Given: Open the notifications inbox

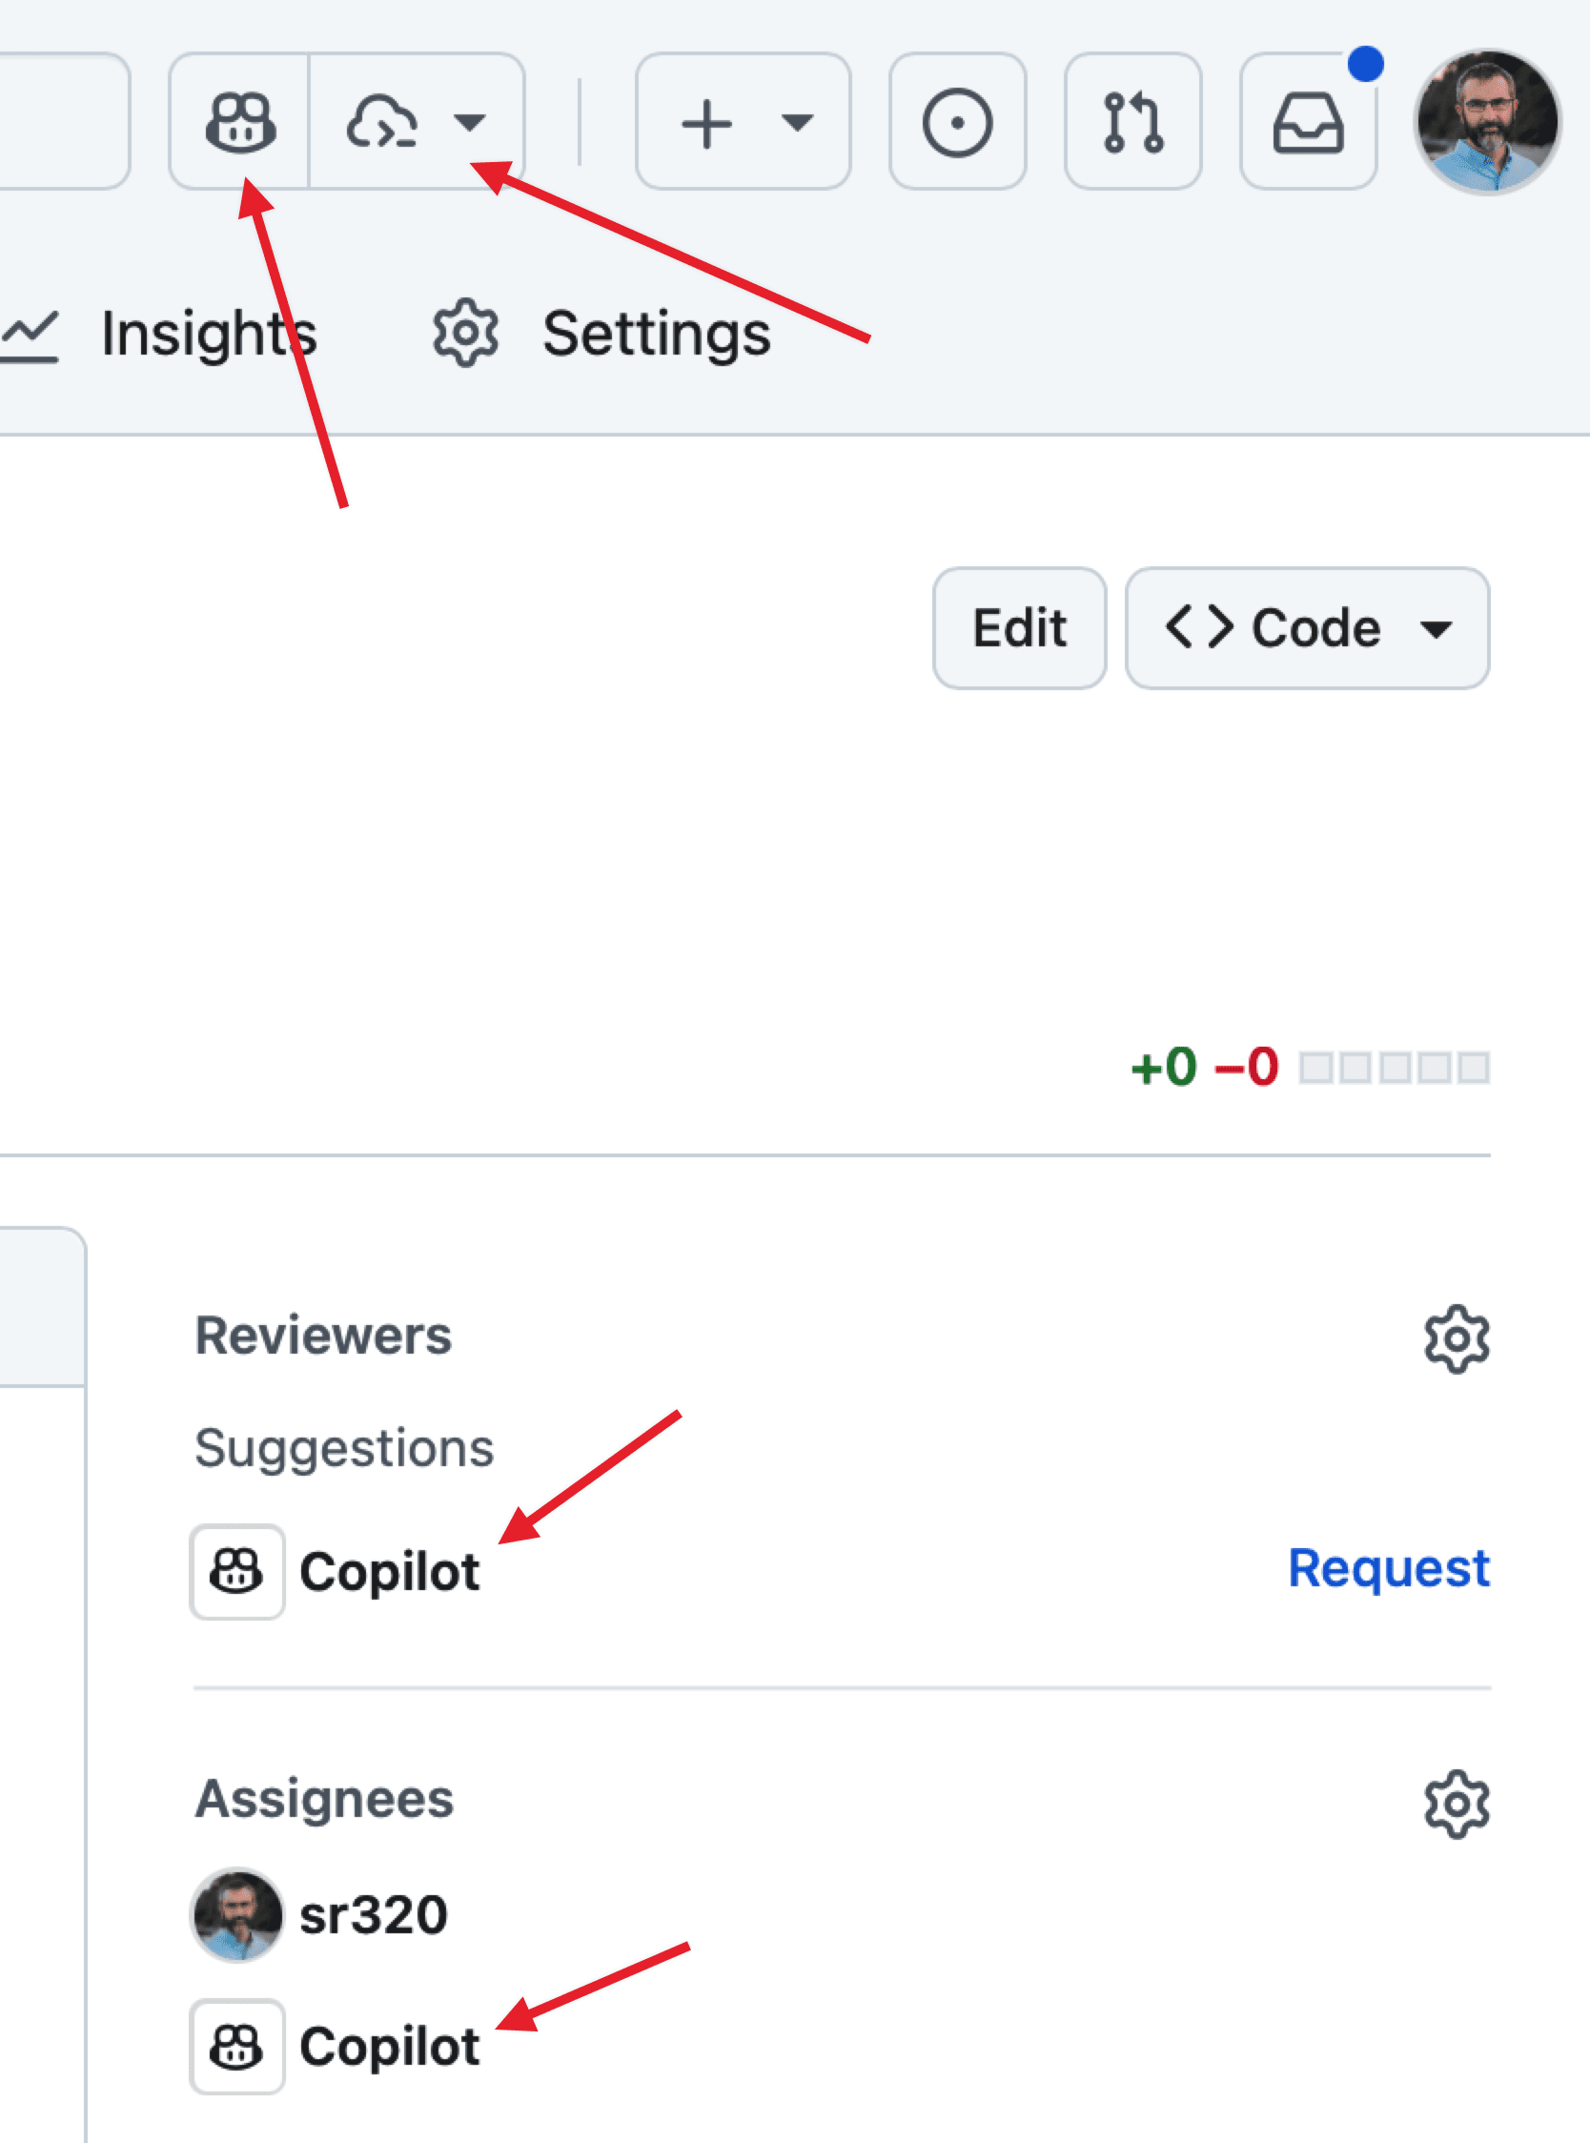Looking at the screenshot, I should tap(1308, 122).
